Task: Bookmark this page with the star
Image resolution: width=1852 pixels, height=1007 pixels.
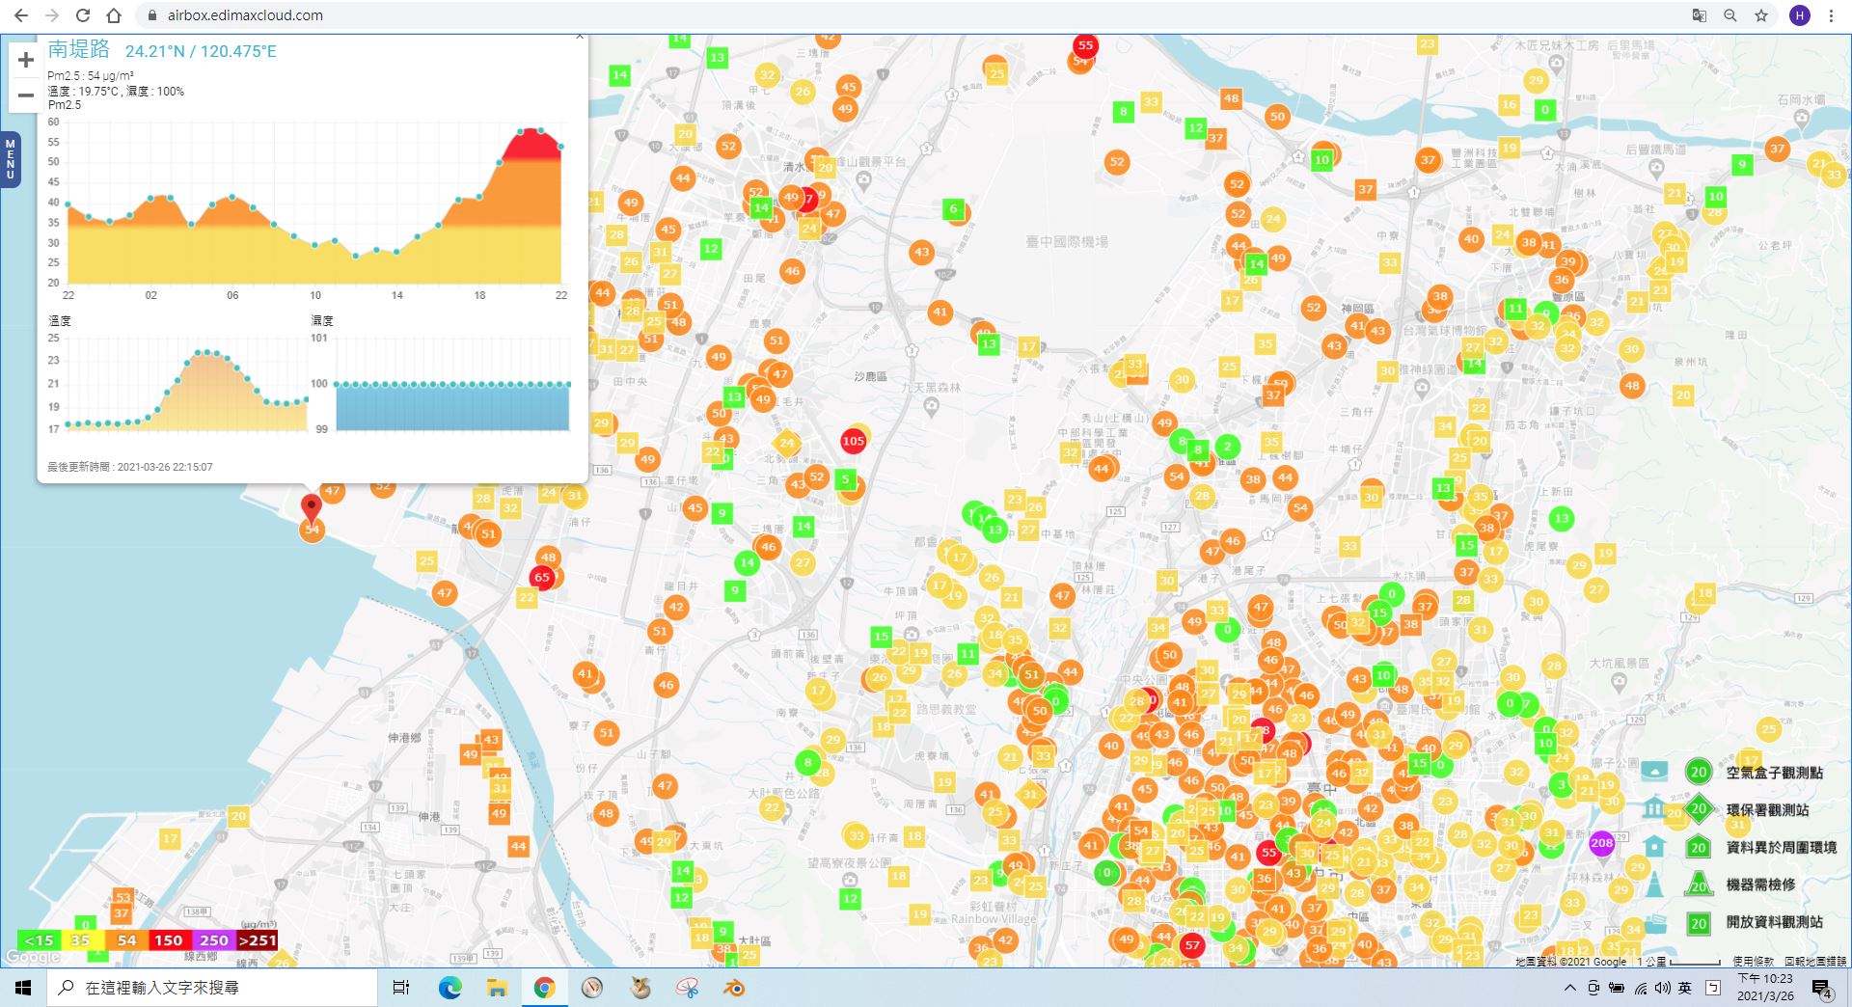Action: pos(1761,15)
